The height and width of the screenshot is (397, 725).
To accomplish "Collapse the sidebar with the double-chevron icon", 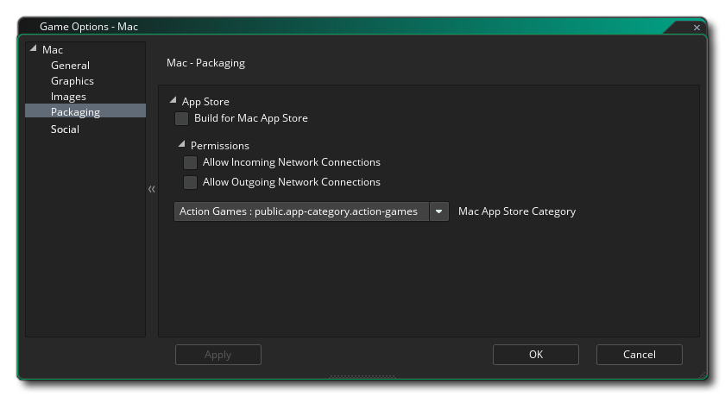I will [151, 189].
